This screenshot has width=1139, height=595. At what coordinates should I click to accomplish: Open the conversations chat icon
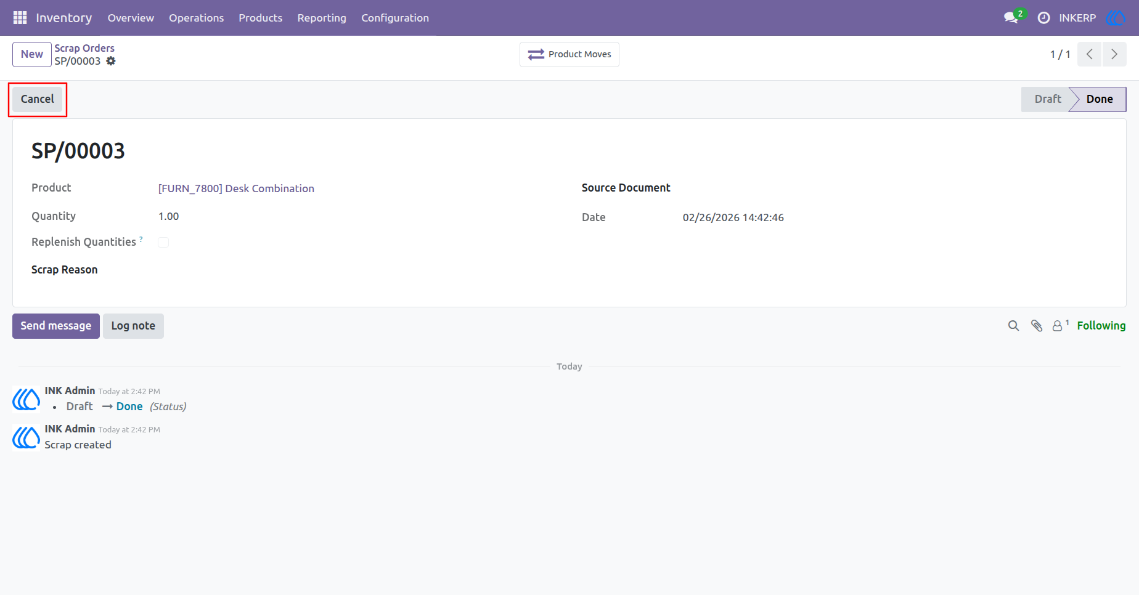pyautogui.click(x=1011, y=18)
